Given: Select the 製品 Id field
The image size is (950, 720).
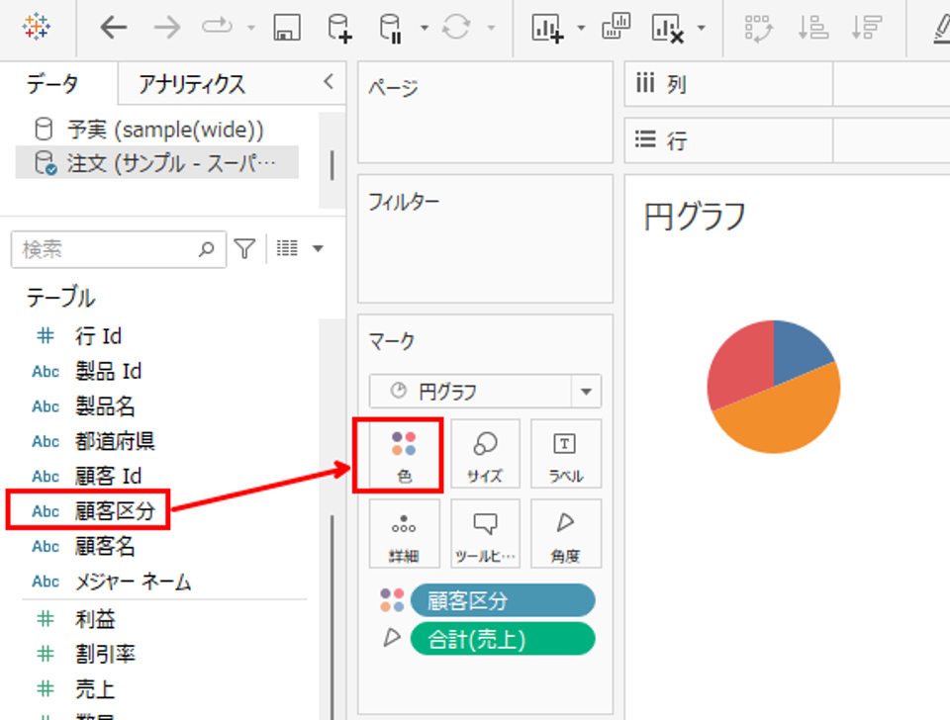Looking at the screenshot, I should coord(108,371).
